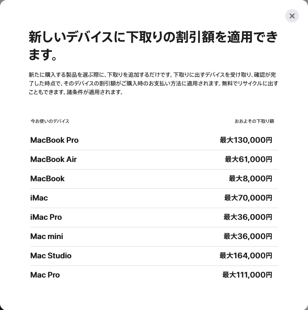Click the Mac mini device name

(47, 236)
